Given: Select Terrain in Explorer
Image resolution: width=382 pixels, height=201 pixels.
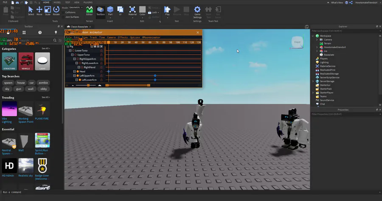Looking at the screenshot, I should (327, 43).
